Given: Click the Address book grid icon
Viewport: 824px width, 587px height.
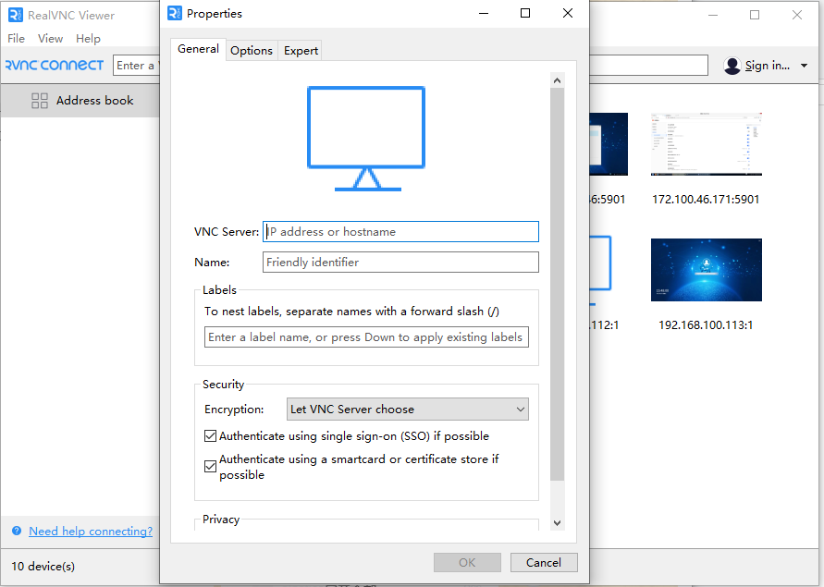Looking at the screenshot, I should coord(40,101).
